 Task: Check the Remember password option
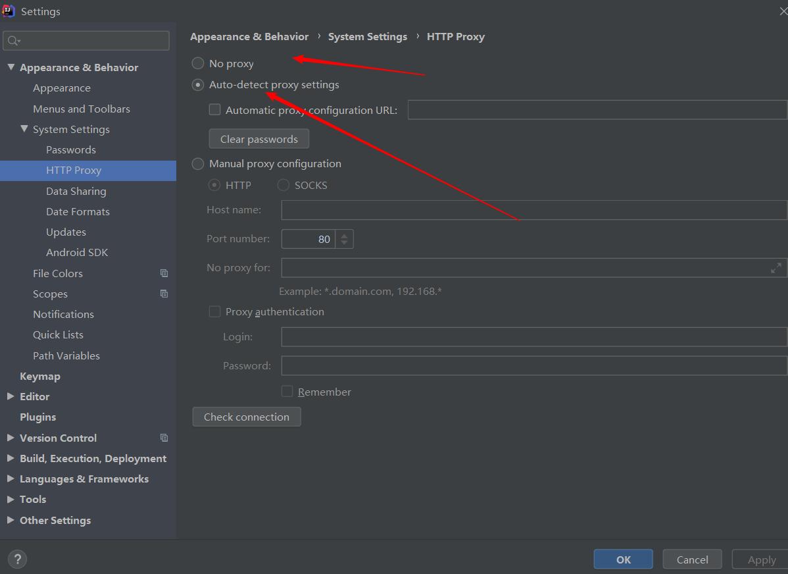click(x=287, y=391)
